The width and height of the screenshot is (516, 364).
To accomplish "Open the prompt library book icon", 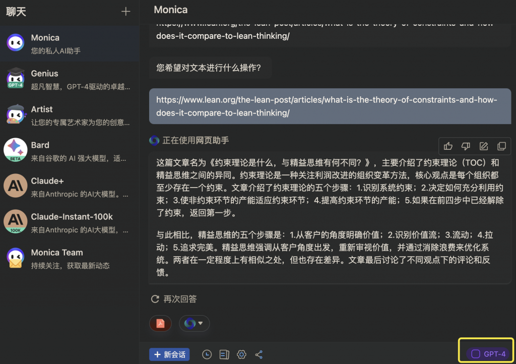I will tap(224, 354).
